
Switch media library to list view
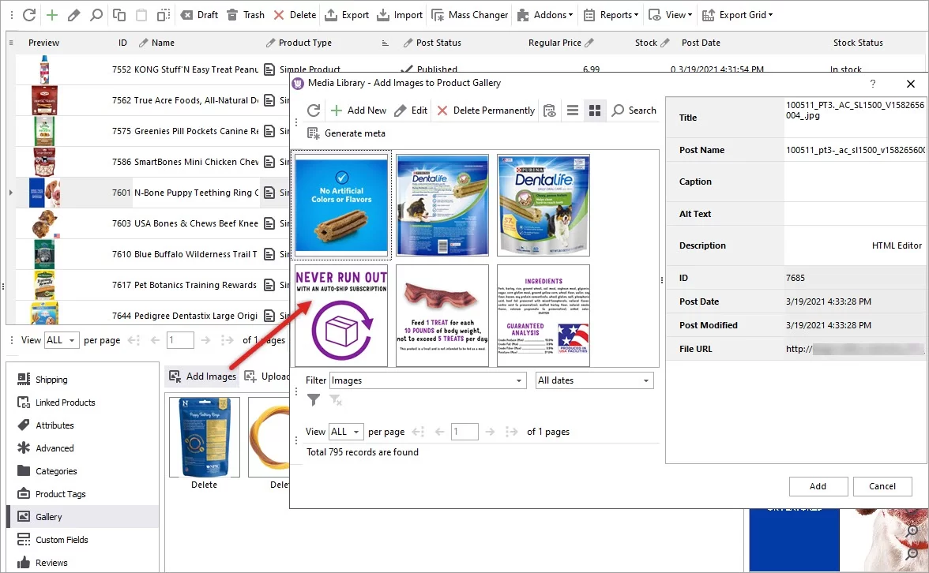(572, 110)
